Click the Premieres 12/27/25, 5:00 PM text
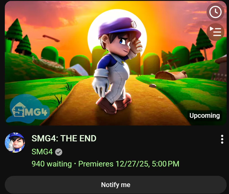 tap(129, 164)
